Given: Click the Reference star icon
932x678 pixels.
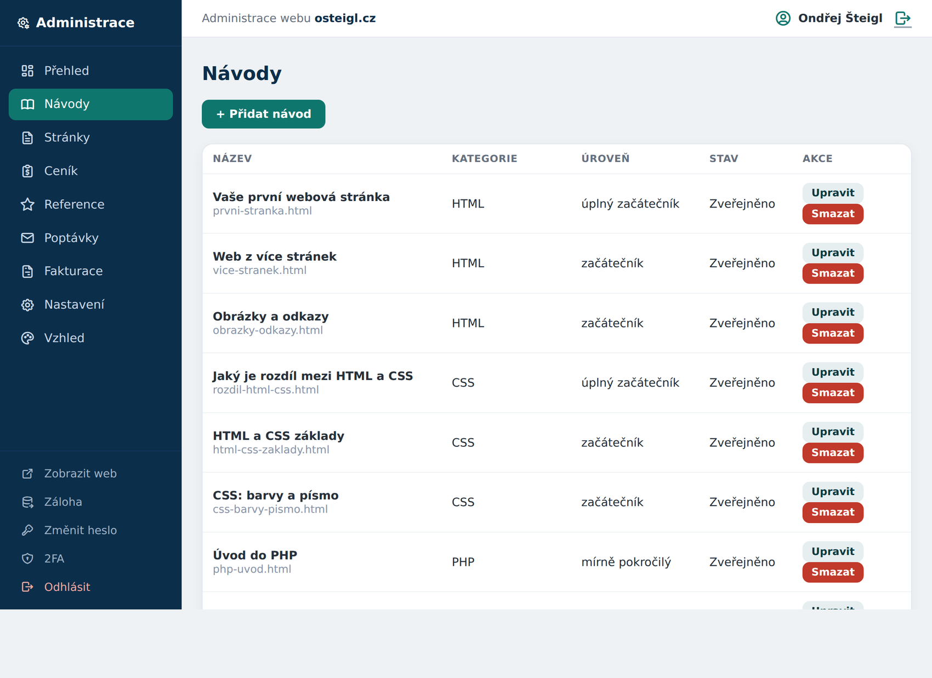Looking at the screenshot, I should (x=27, y=204).
